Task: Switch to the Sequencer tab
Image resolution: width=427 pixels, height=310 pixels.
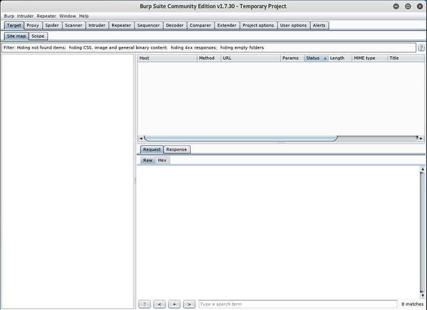Action: point(148,25)
